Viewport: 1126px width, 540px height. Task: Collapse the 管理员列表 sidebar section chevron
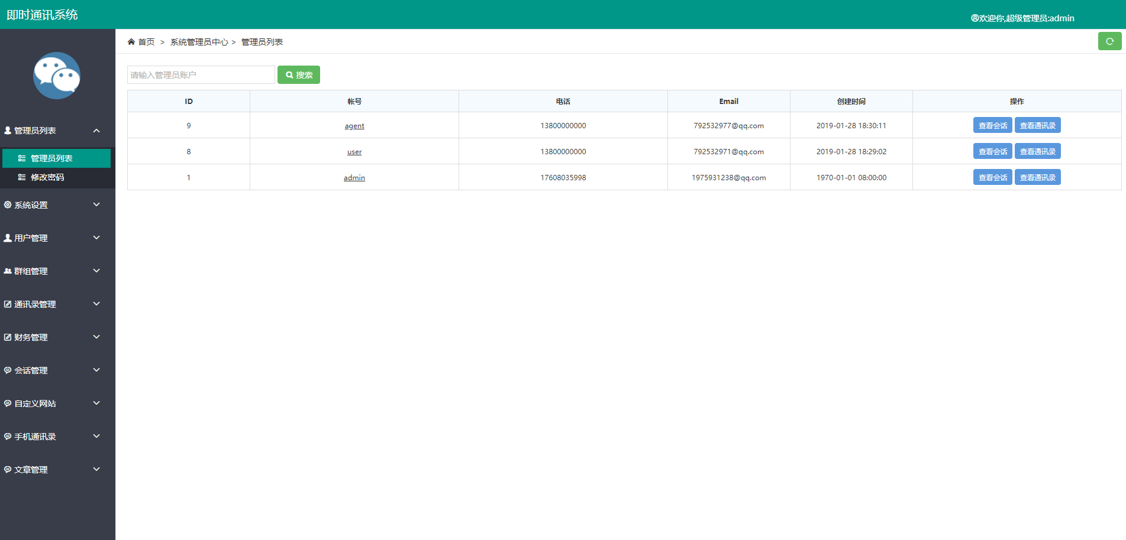pyautogui.click(x=96, y=131)
